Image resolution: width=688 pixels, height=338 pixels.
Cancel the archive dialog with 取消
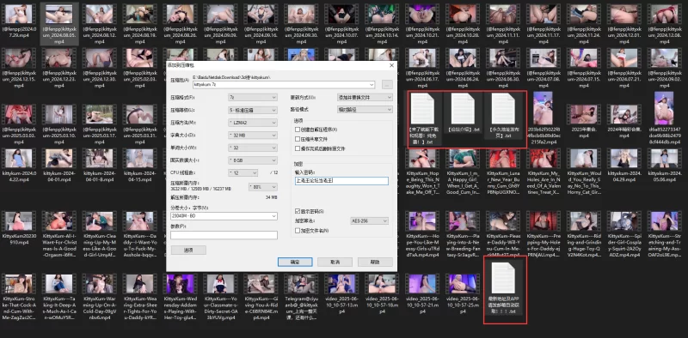[x=335, y=262]
